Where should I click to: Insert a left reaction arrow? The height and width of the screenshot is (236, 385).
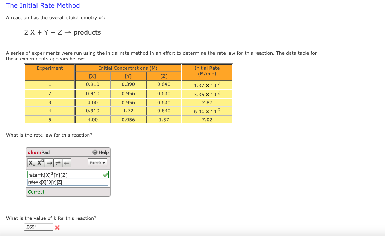pos(67,163)
